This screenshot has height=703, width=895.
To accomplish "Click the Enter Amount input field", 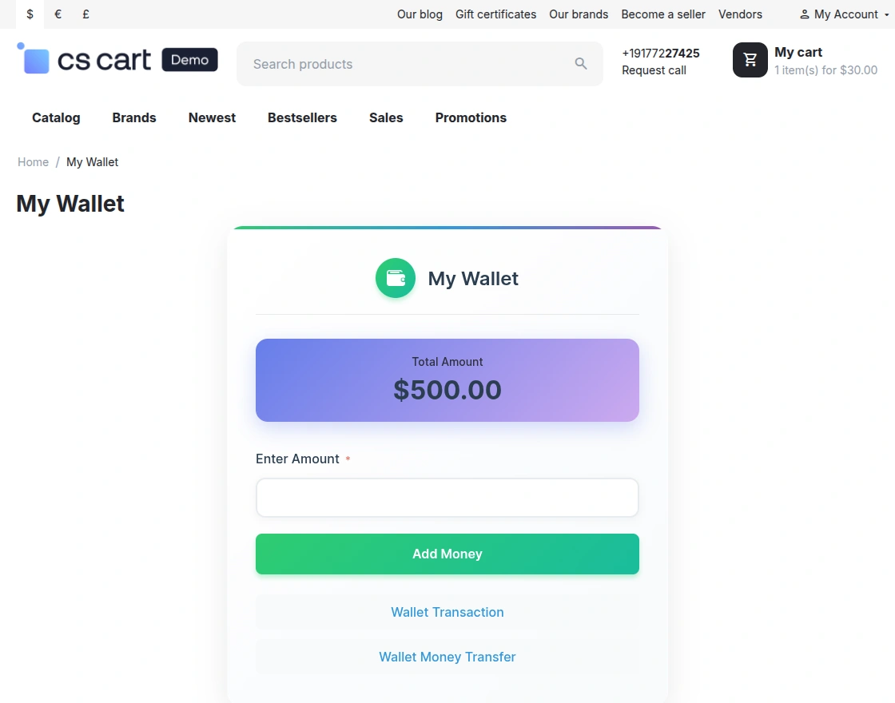I will [447, 497].
